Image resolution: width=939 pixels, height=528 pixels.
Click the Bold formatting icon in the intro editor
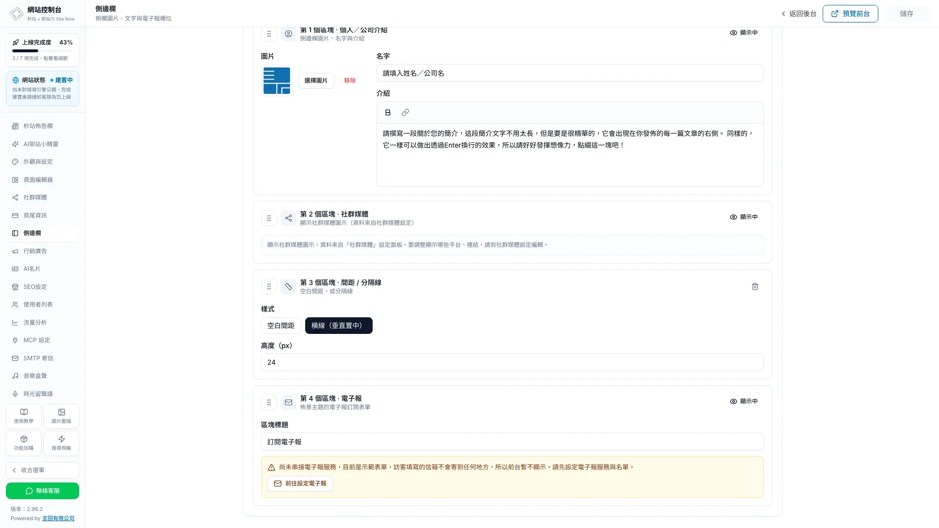pos(388,112)
